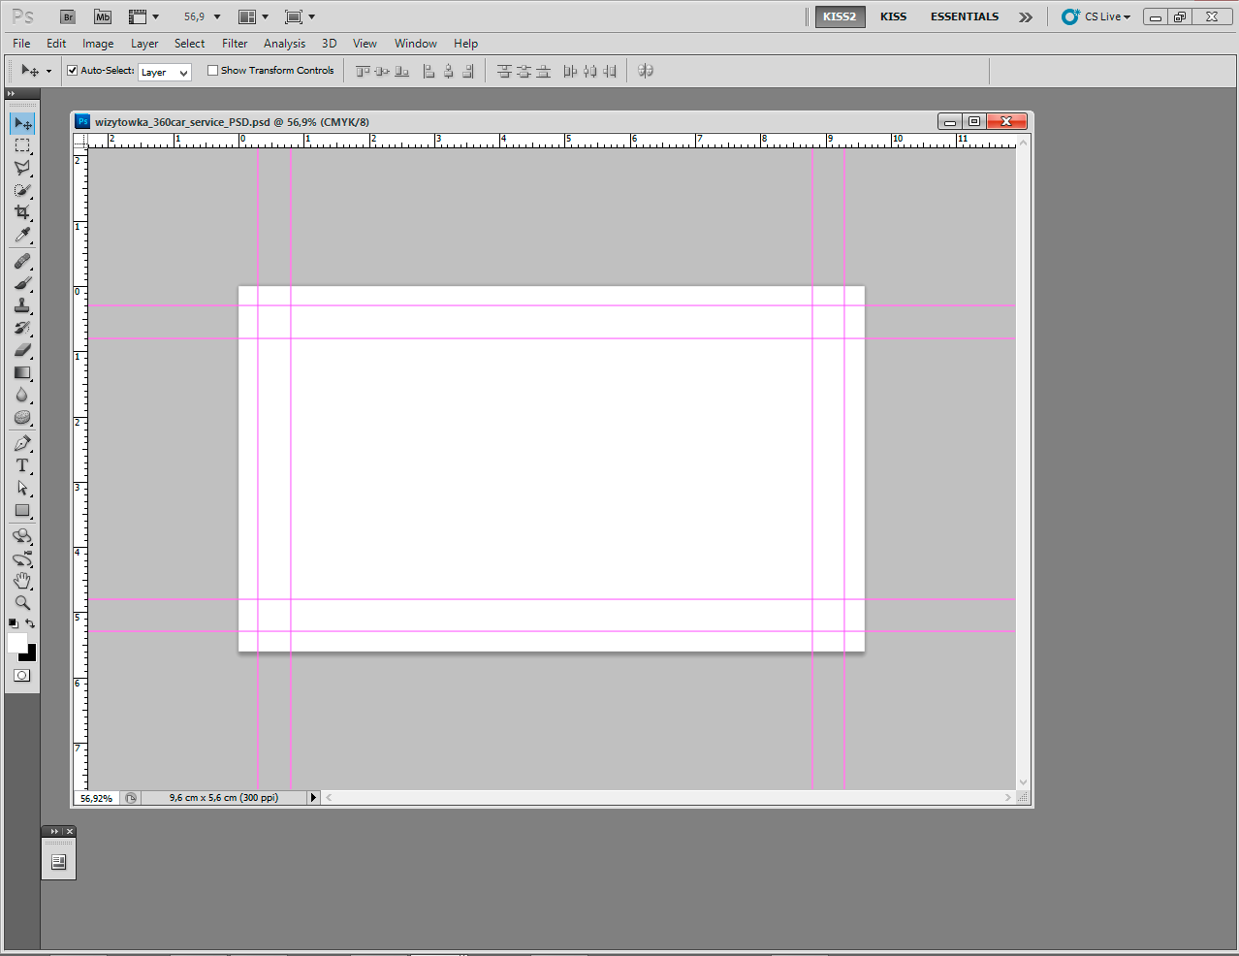Enable Show Transform Controls checkbox
Image resolution: width=1239 pixels, height=956 pixels.
212,70
